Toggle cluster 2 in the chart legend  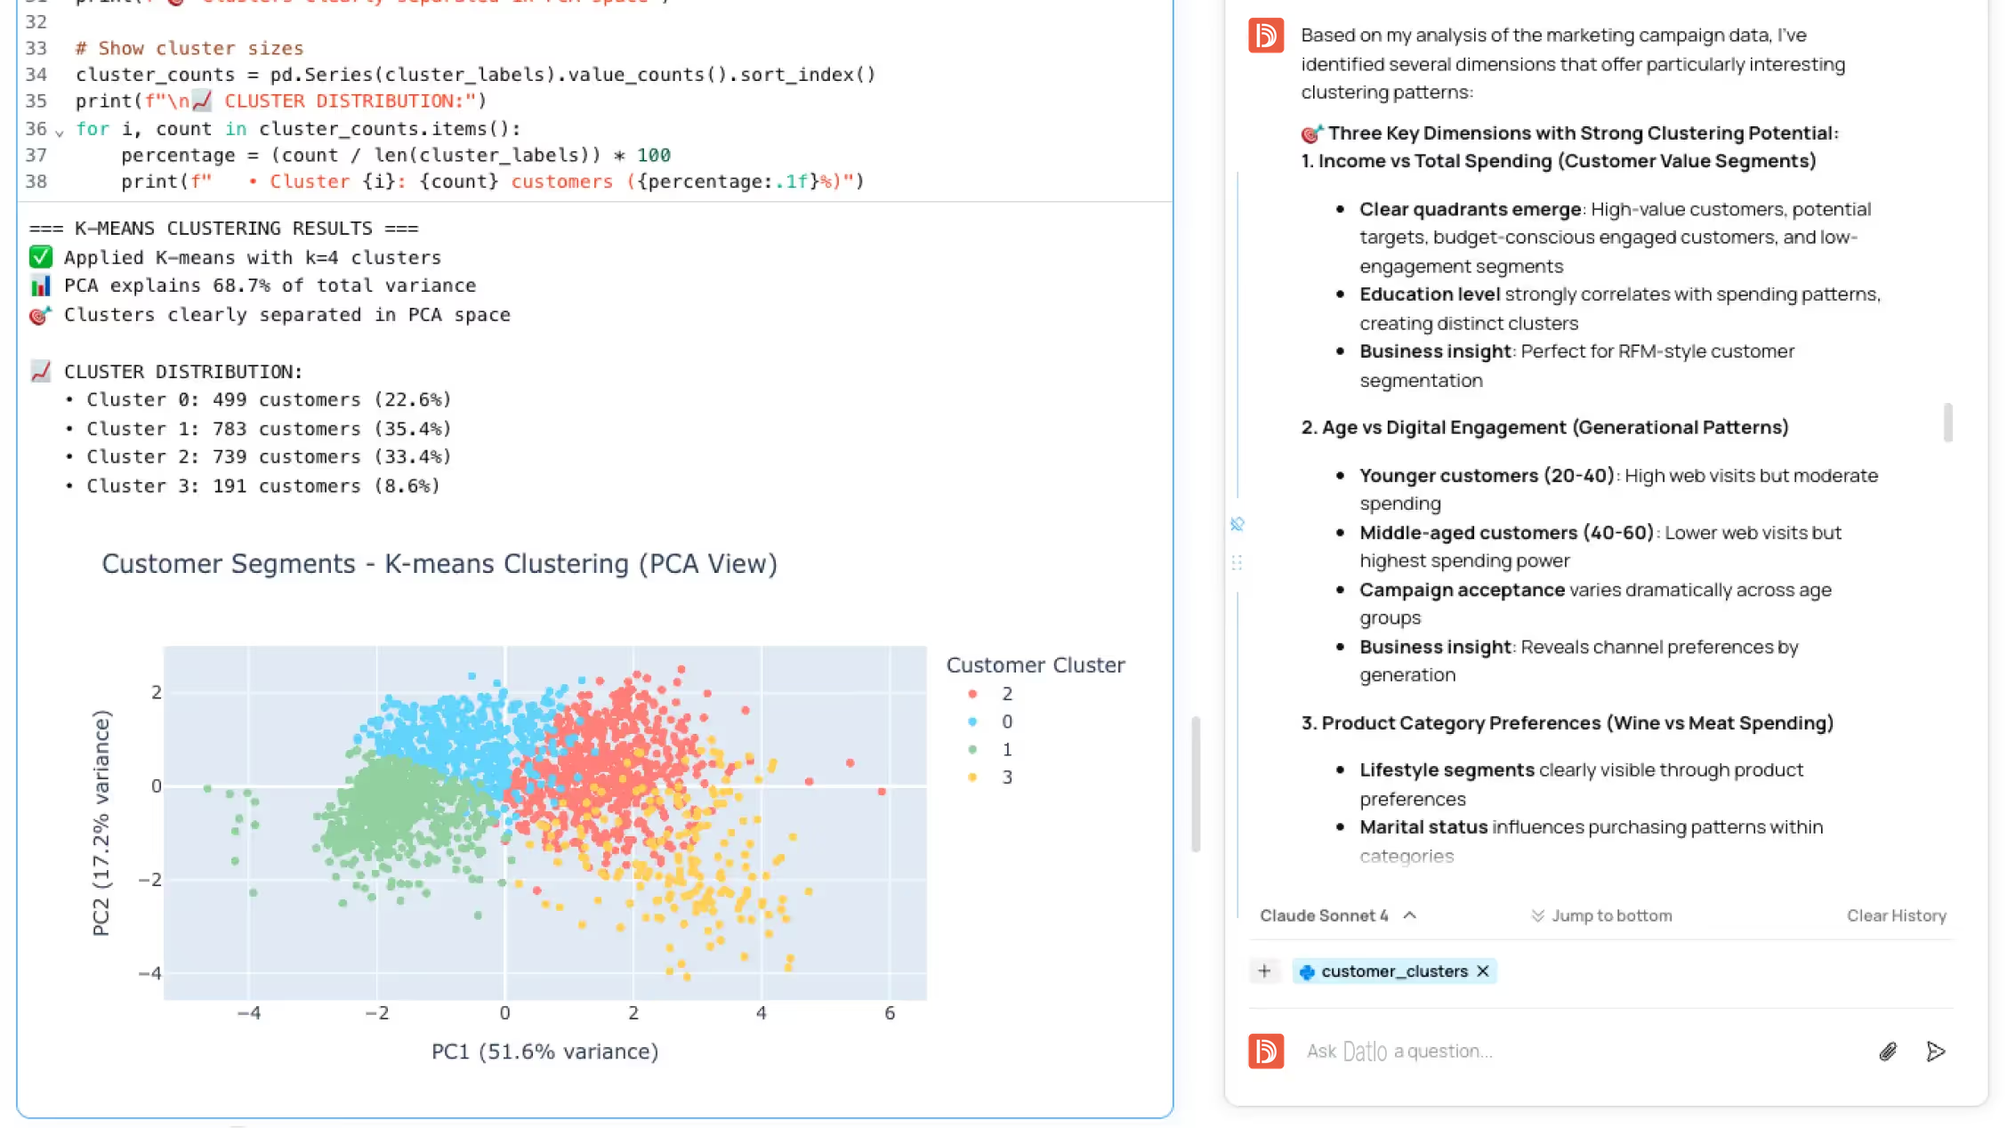[989, 693]
